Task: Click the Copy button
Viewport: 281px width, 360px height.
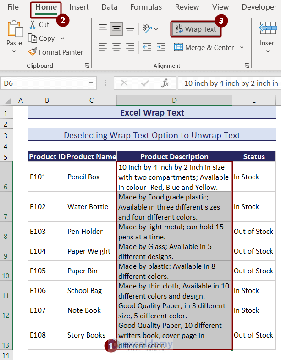Action: pyautogui.click(x=46, y=39)
